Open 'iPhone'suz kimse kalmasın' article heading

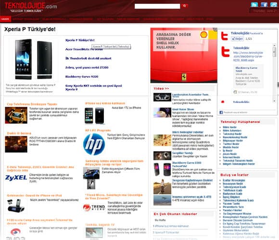click(x=105, y=103)
